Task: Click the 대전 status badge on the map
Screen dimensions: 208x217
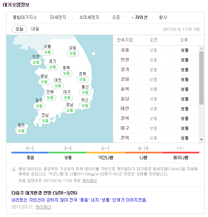Action: coord(58,86)
